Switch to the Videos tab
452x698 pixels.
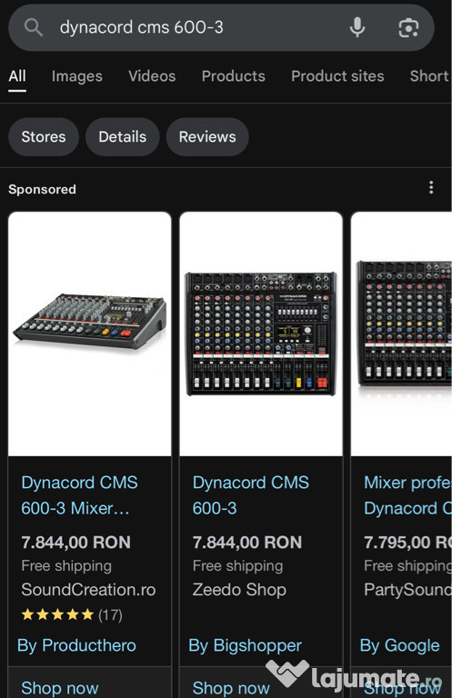[152, 76]
